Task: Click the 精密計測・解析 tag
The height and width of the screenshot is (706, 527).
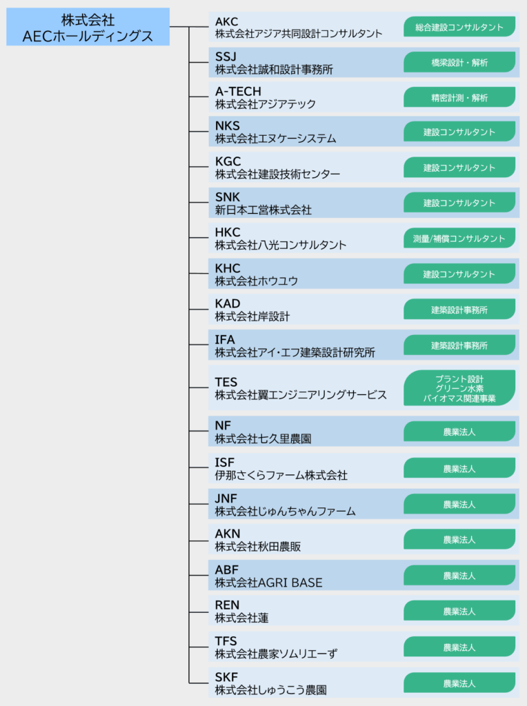Action: tap(459, 98)
